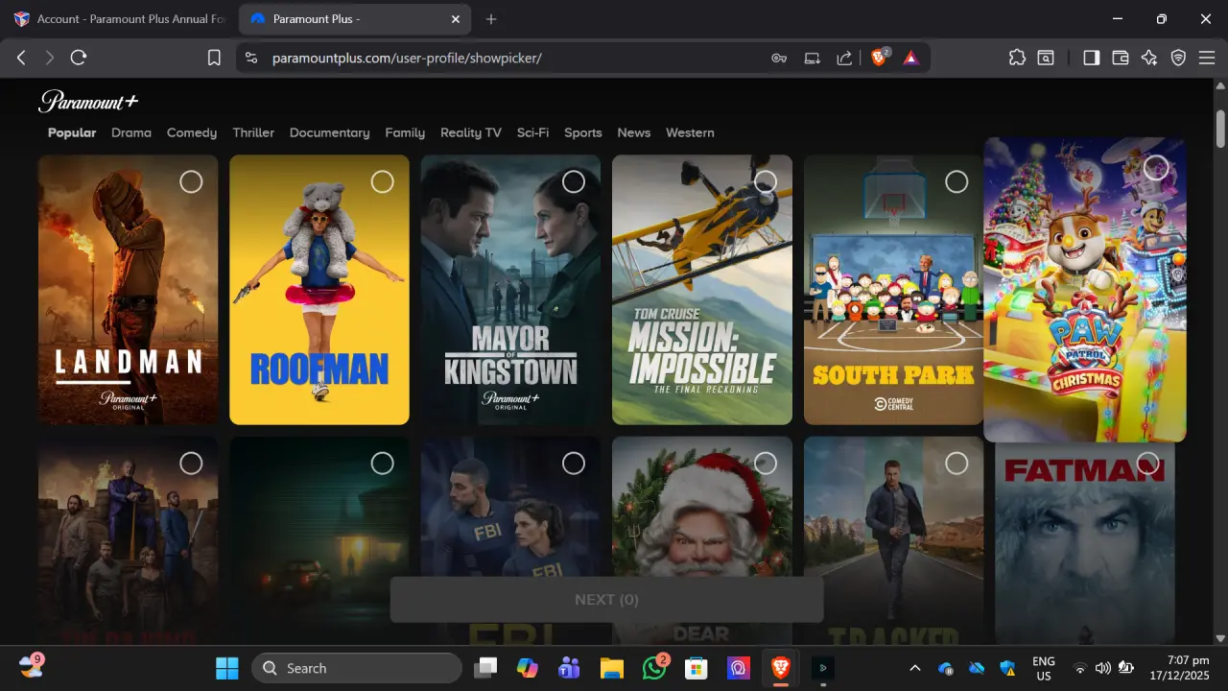Select Paw Patrol Christmas circle toggle
This screenshot has height=691, width=1228.
(1156, 167)
